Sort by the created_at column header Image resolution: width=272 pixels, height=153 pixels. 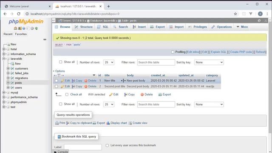pyautogui.click(x=158, y=75)
